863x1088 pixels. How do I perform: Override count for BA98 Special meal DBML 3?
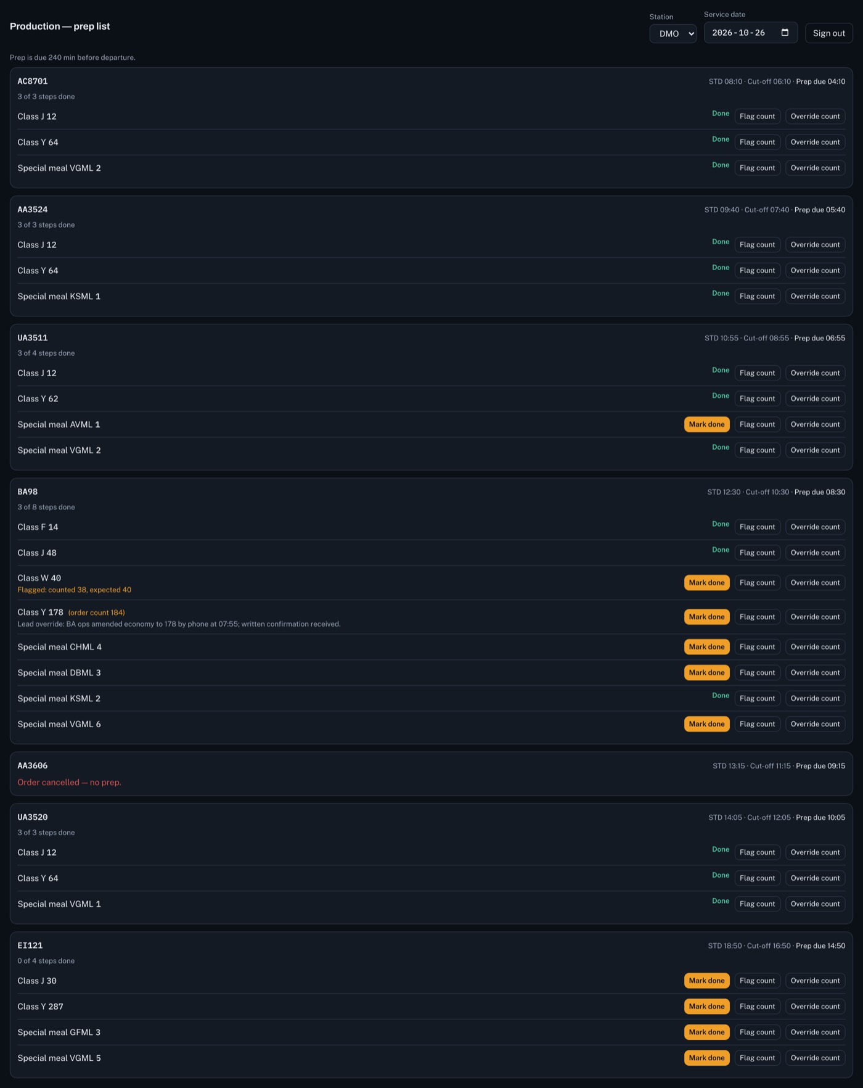[816, 673]
